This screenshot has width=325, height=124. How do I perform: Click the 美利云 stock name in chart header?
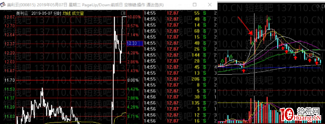click(22, 13)
